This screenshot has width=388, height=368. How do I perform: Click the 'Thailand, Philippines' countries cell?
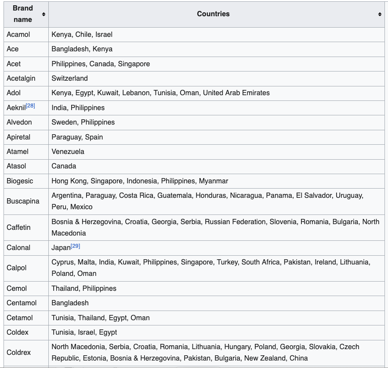tap(217, 289)
